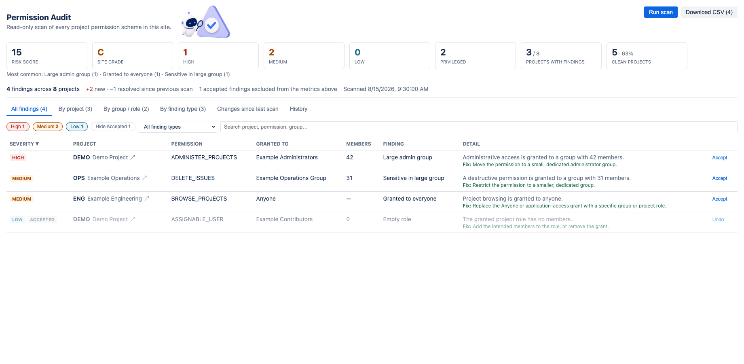Image resolution: width=744 pixels, height=364 pixels.
Task: Click the Clean Projects card
Action: pyautogui.click(x=647, y=56)
